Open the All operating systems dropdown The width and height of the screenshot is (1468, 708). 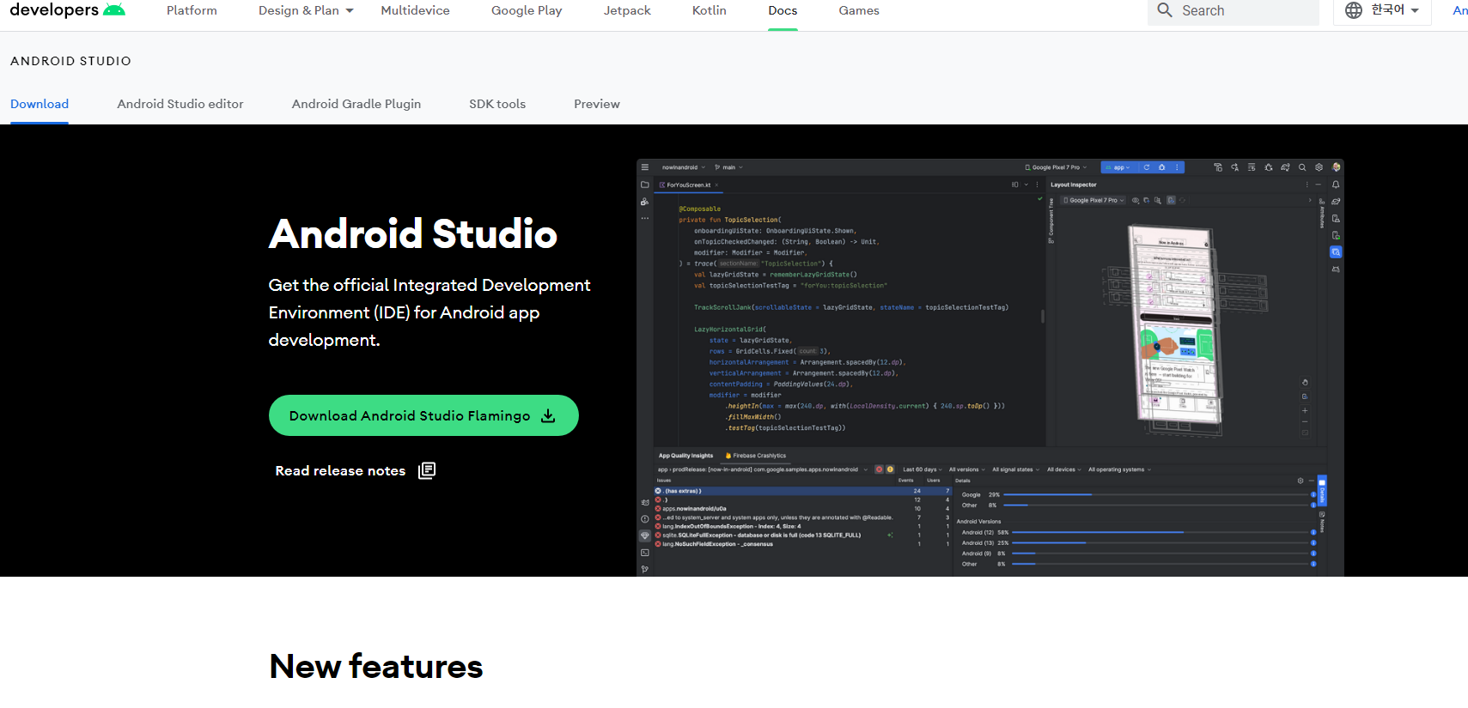click(x=1119, y=469)
